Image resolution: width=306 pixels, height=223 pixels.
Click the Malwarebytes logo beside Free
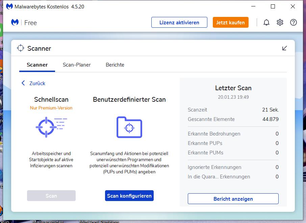pyautogui.click(x=15, y=22)
